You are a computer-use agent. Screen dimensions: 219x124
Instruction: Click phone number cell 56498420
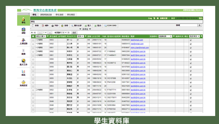click(x=126, y=40)
